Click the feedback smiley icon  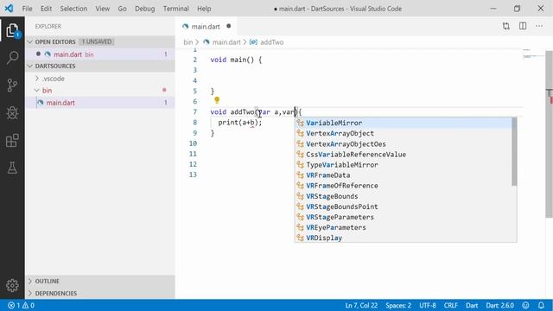(x=525, y=305)
